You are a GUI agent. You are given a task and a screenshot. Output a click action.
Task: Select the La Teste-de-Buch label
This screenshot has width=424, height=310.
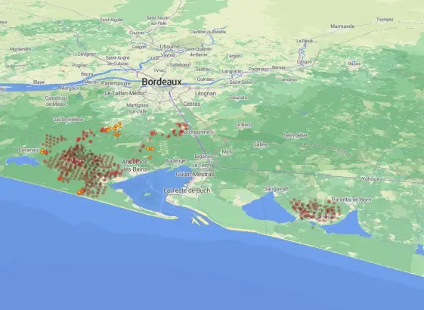tap(187, 191)
